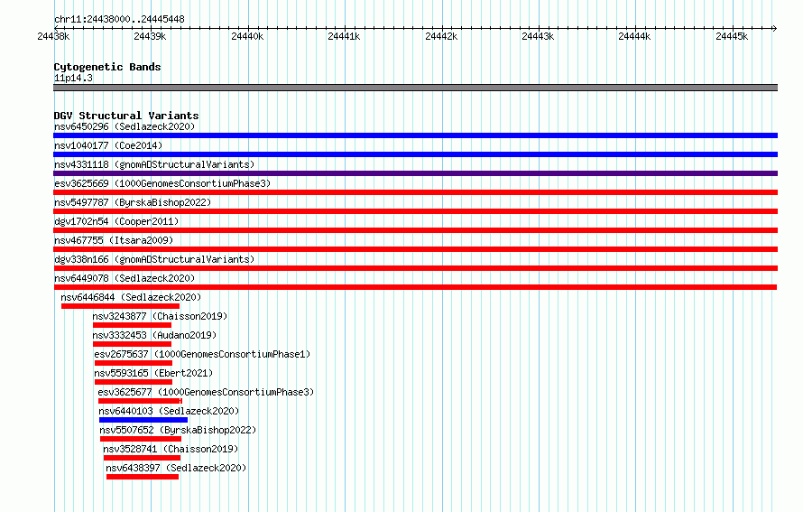The image size is (803, 512).
Task: Select the 24444k ruler mark
Action: 634,36
